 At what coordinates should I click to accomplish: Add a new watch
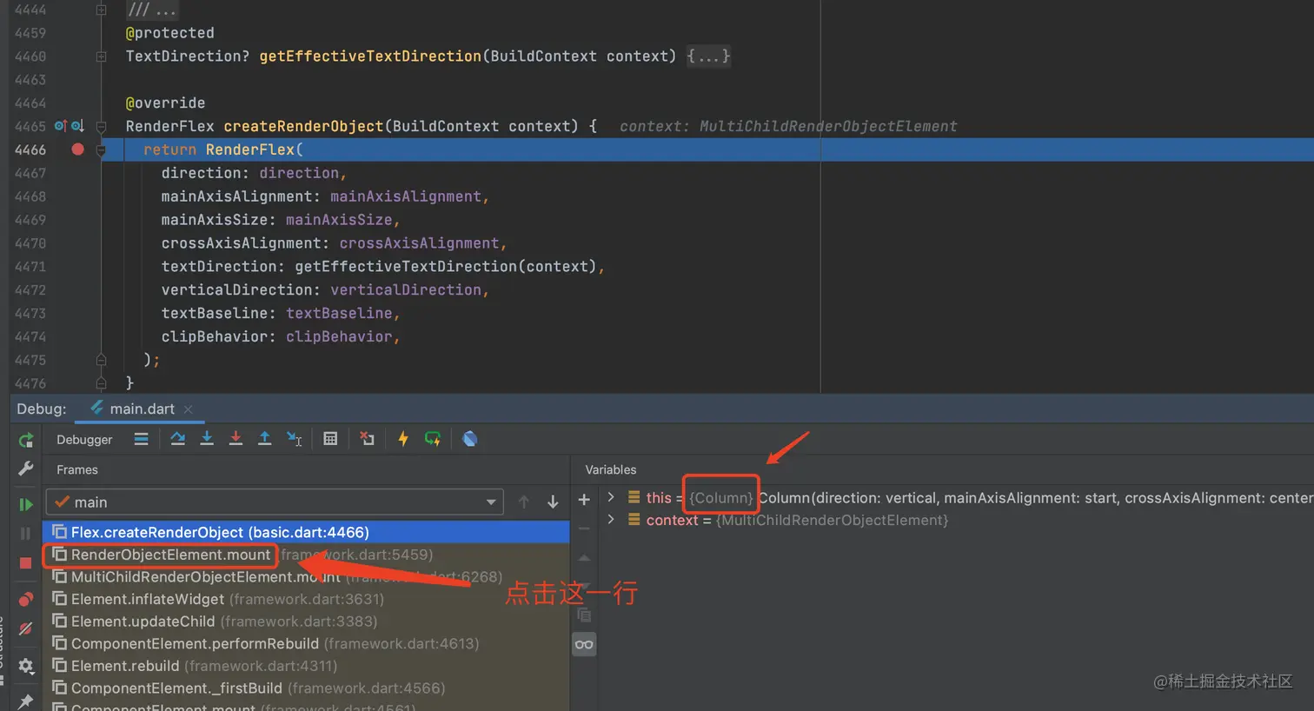[x=584, y=499]
